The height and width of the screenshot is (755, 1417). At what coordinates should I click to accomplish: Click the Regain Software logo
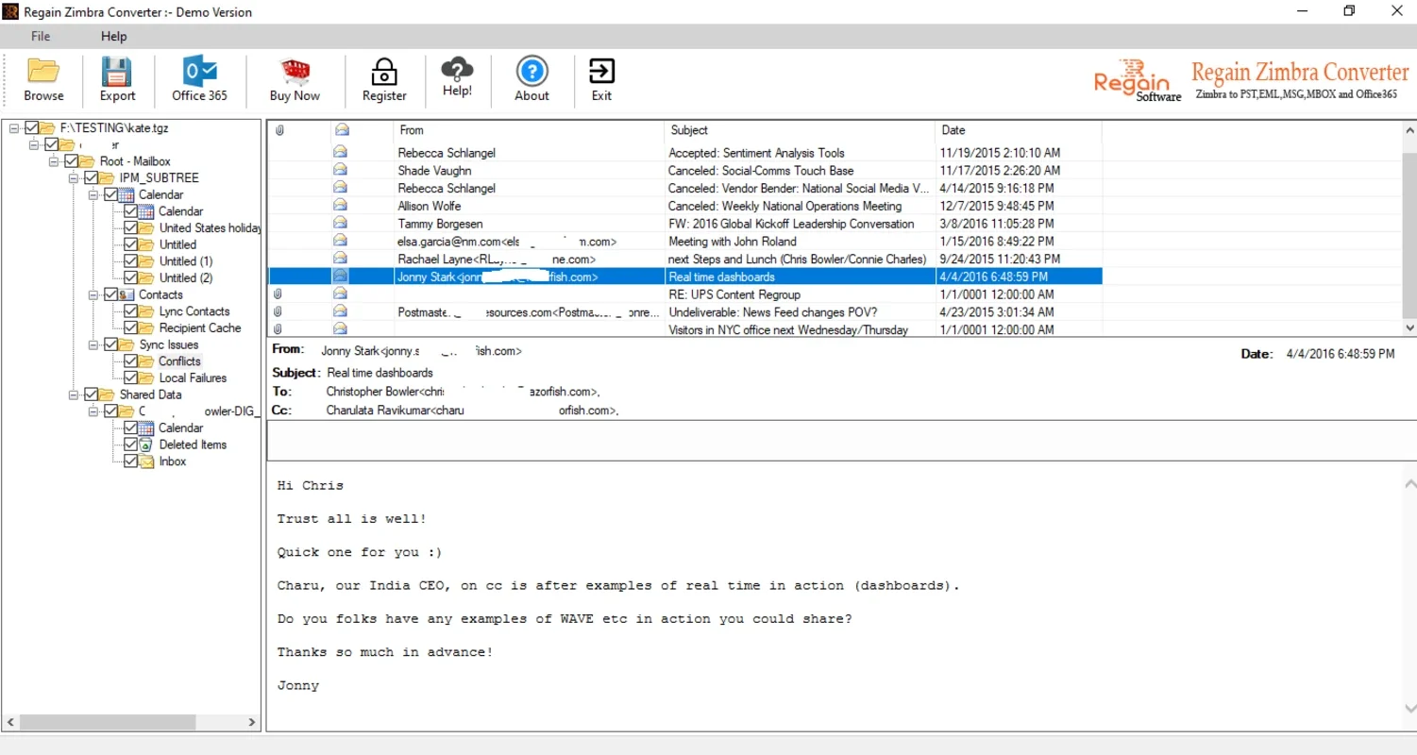click(1138, 80)
